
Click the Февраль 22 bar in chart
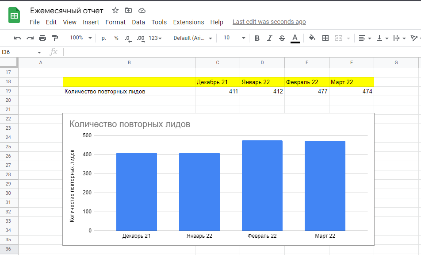[262, 185]
